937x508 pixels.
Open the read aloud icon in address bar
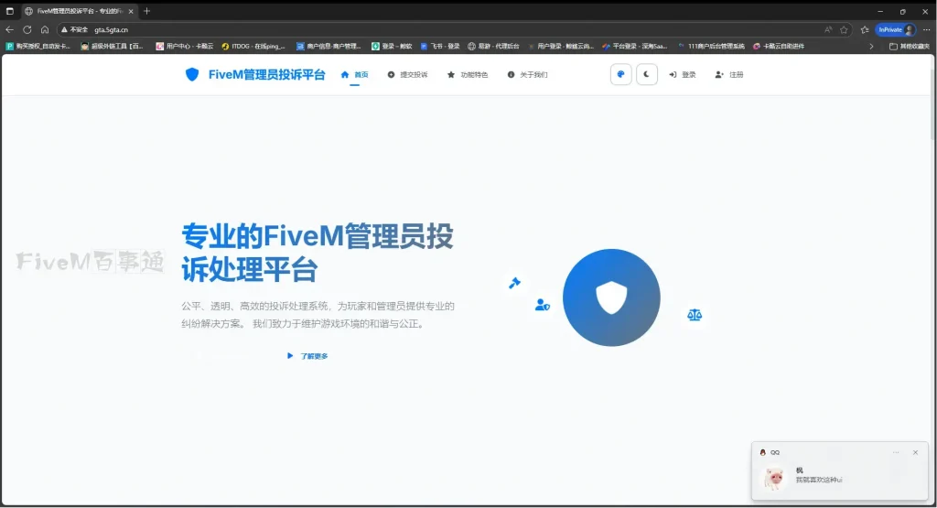pos(827,29)
